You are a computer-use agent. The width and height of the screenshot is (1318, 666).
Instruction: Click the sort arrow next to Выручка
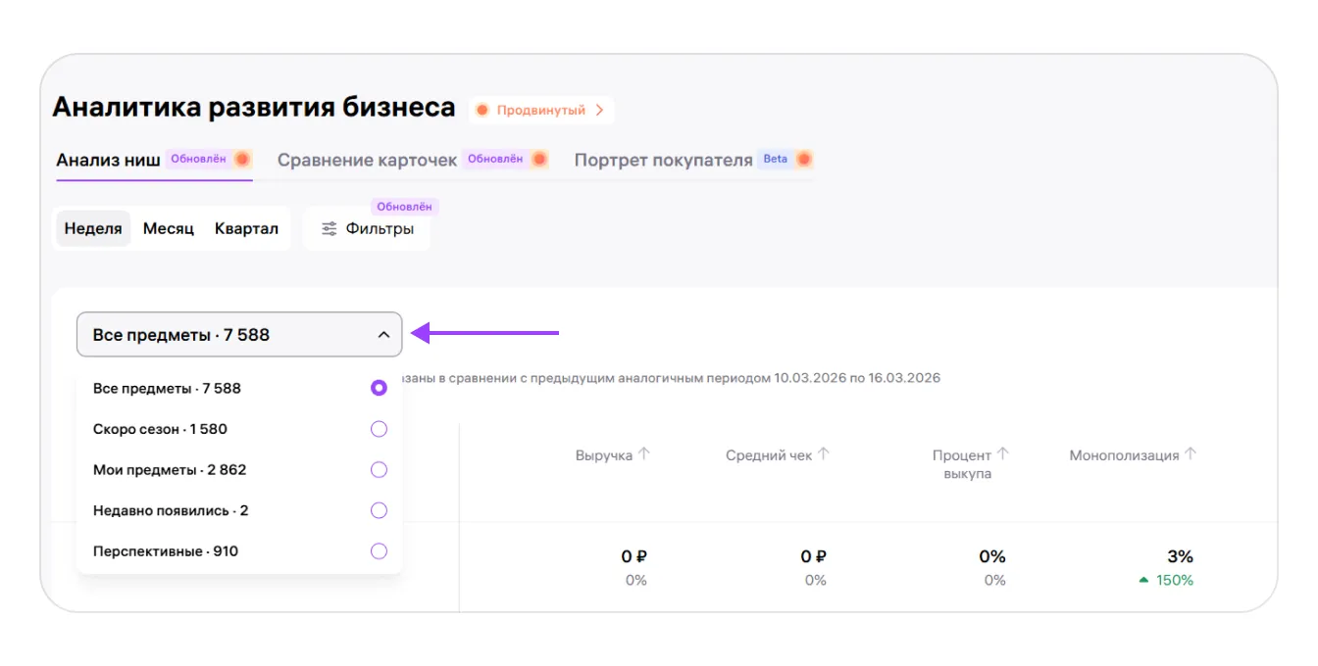644,454
